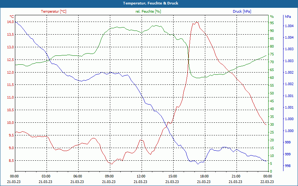Click the '11,5' temperature axis value
298x186 pixels.
[x=10, y=85]
